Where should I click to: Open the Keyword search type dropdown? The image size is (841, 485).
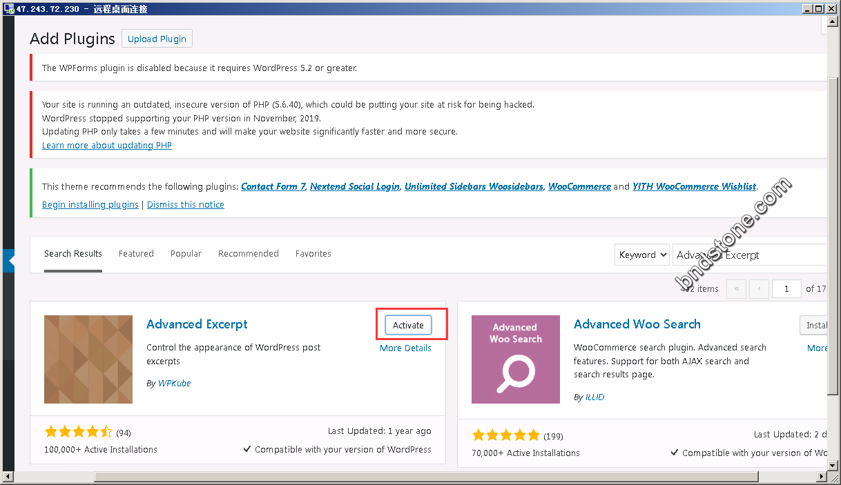[642, 255]
